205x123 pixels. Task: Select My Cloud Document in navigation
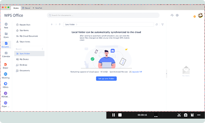28,36
